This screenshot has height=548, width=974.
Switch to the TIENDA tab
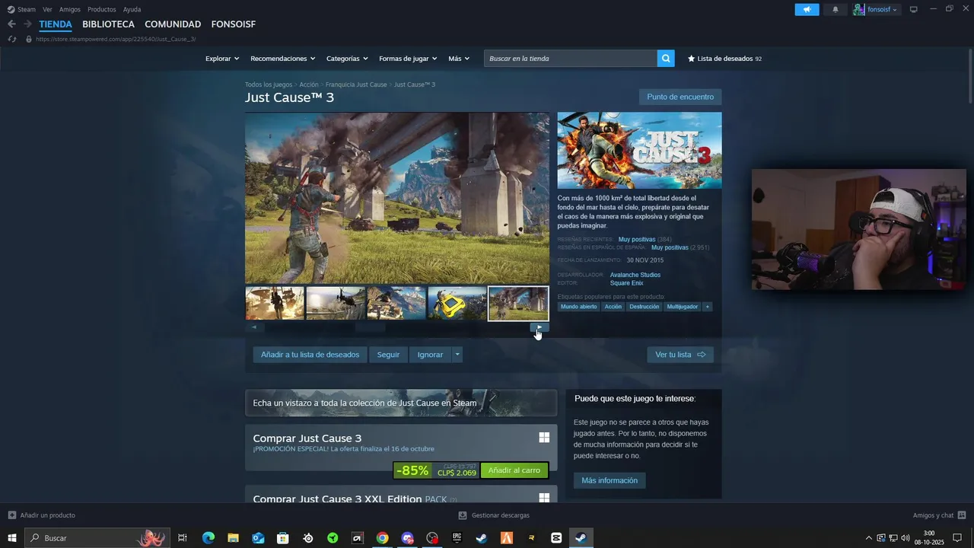(56, 24)
